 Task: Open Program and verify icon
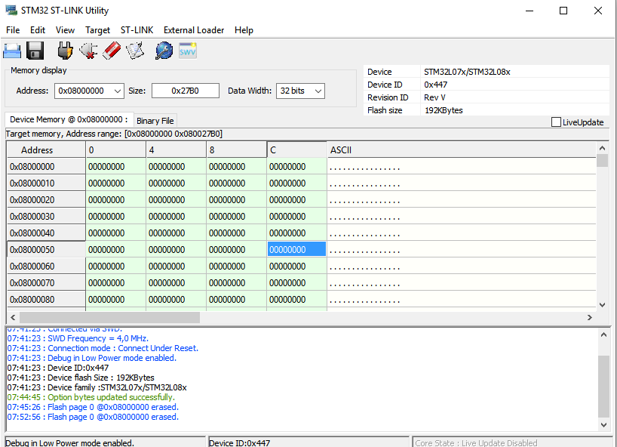(135, 51)
